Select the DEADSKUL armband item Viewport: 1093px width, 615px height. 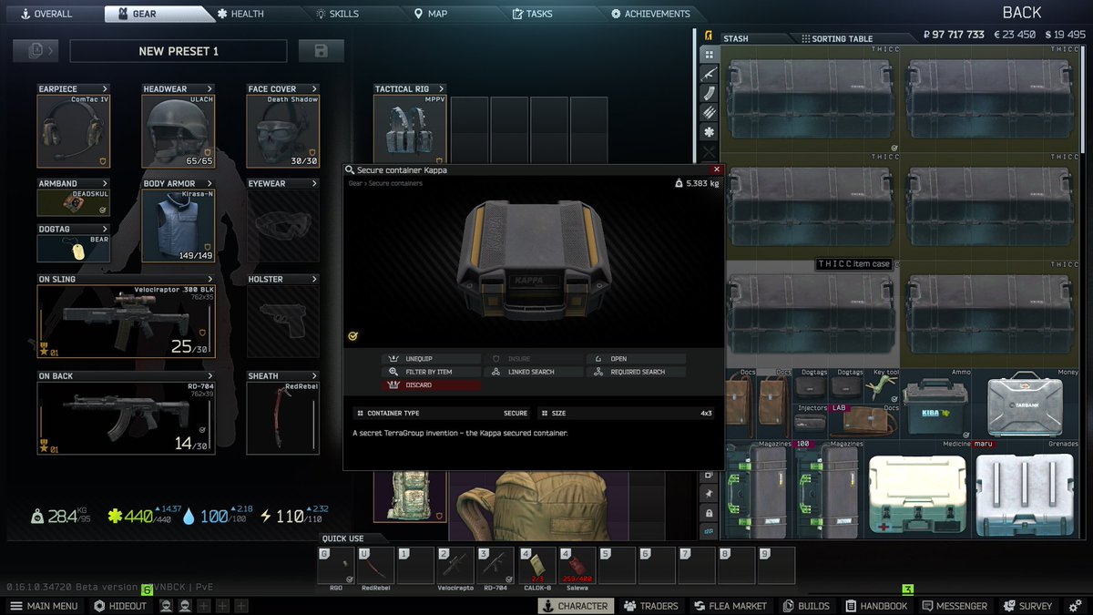[74, 202]
